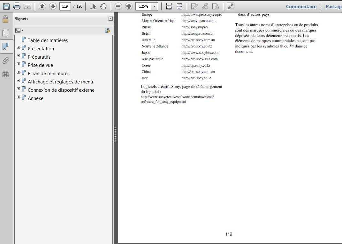Follow the http://bp.sony.co.kr link
Screen dimensions: 342x244
pos(196,65)
